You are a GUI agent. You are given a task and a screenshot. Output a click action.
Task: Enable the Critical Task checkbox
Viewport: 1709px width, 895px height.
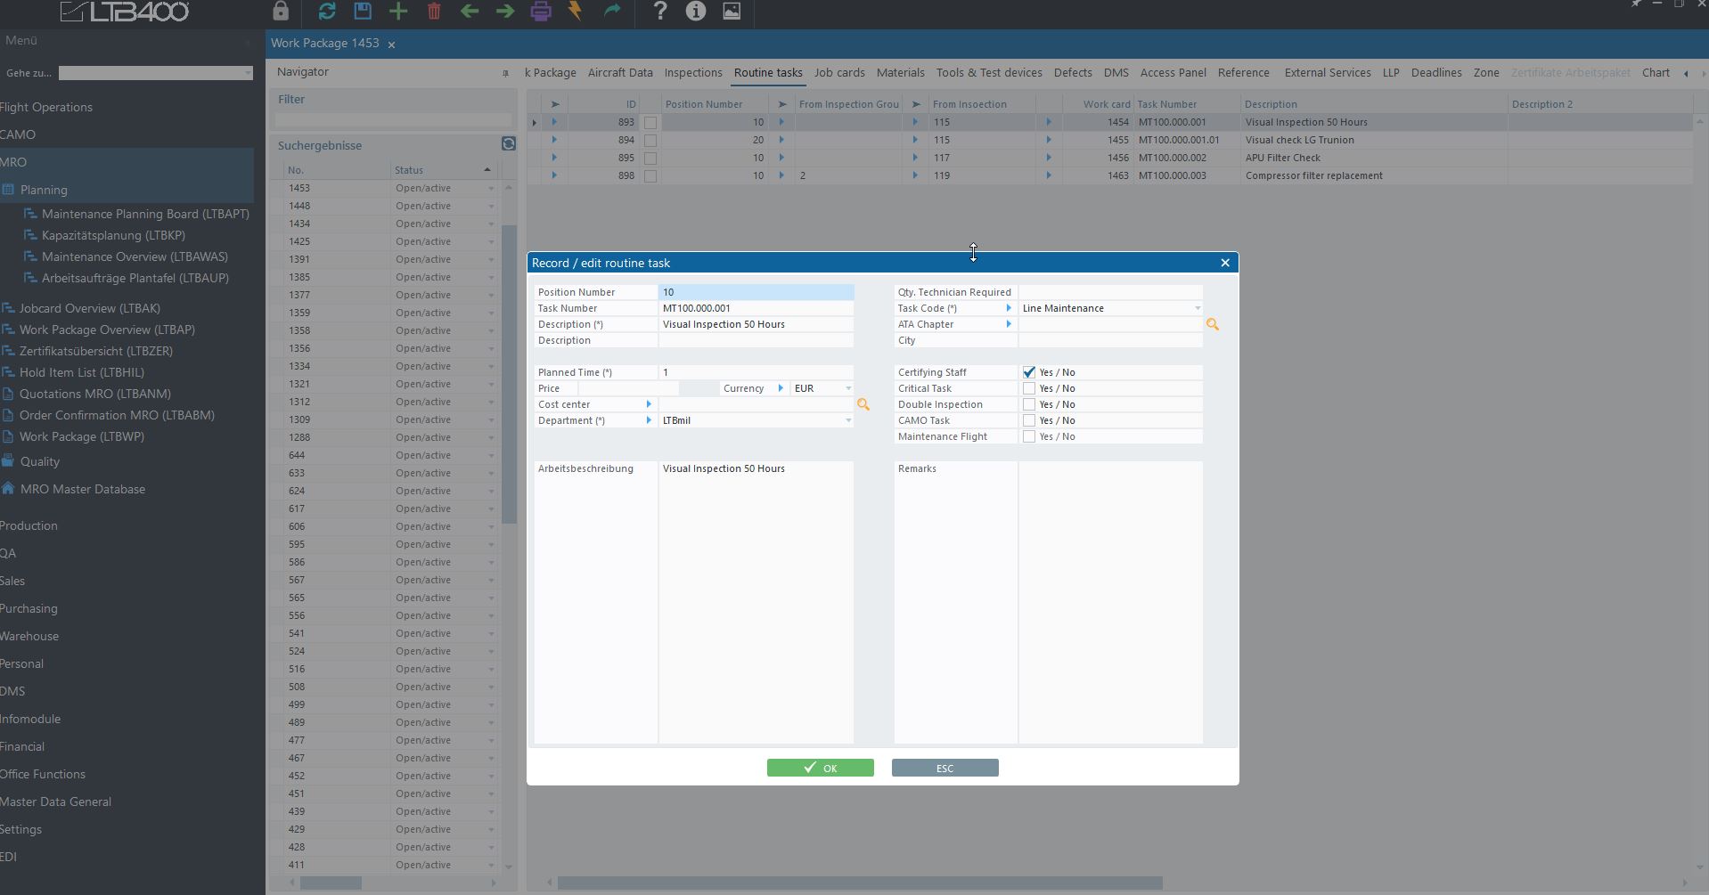pos(1029,389)
